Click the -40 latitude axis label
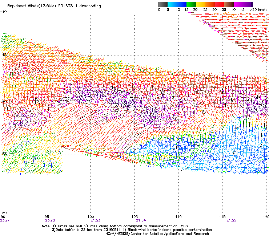This screenshot has width=269, height=236. [3, 12]
